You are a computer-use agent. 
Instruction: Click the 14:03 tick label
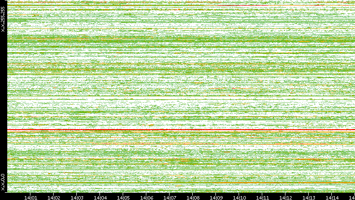(77, 198)
